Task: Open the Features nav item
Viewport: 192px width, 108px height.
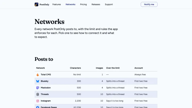Action: point(57,5)
